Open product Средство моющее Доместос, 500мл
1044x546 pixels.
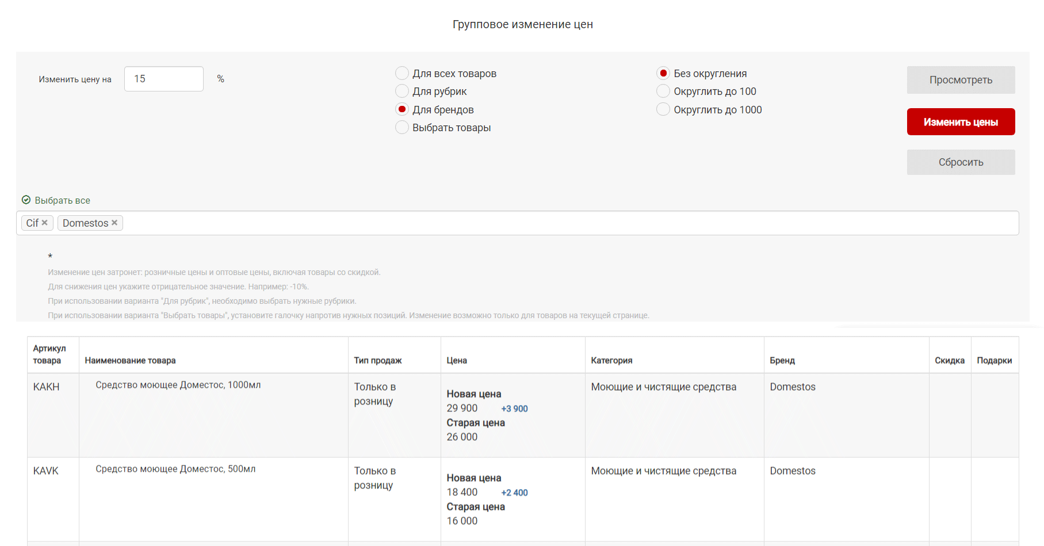175,469
